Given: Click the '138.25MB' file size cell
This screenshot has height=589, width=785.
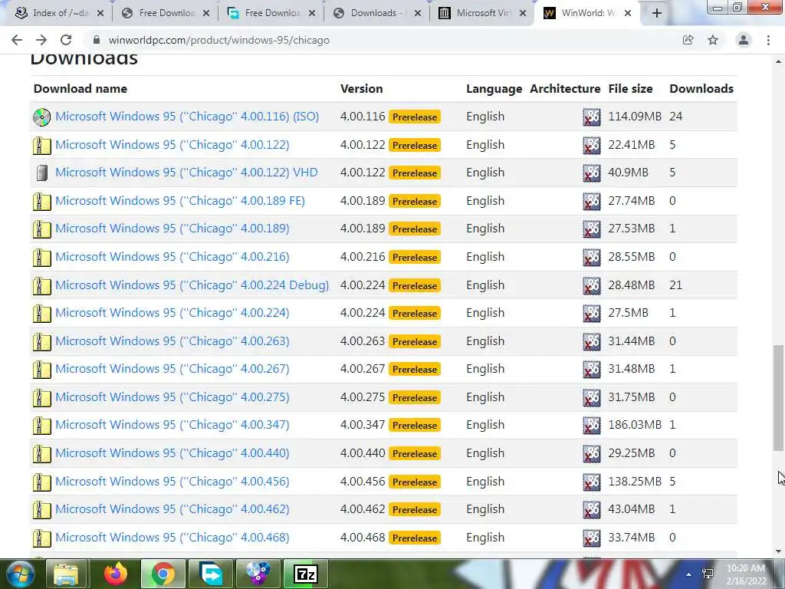Looking at the screenshot, I should coord(634,482).
